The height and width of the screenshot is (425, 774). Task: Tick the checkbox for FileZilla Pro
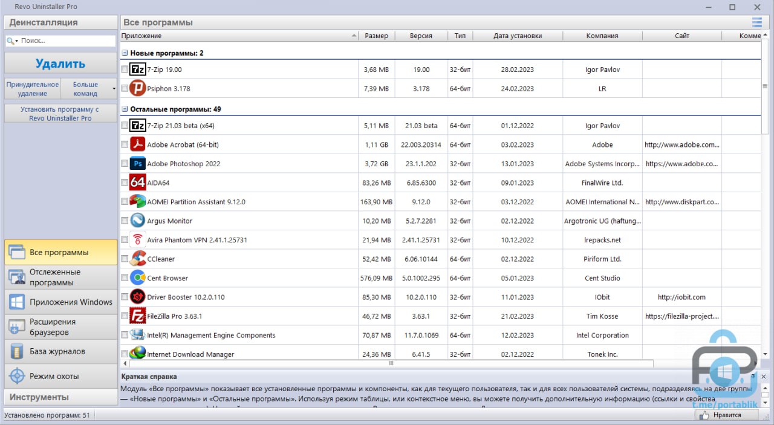pos(125,316)
